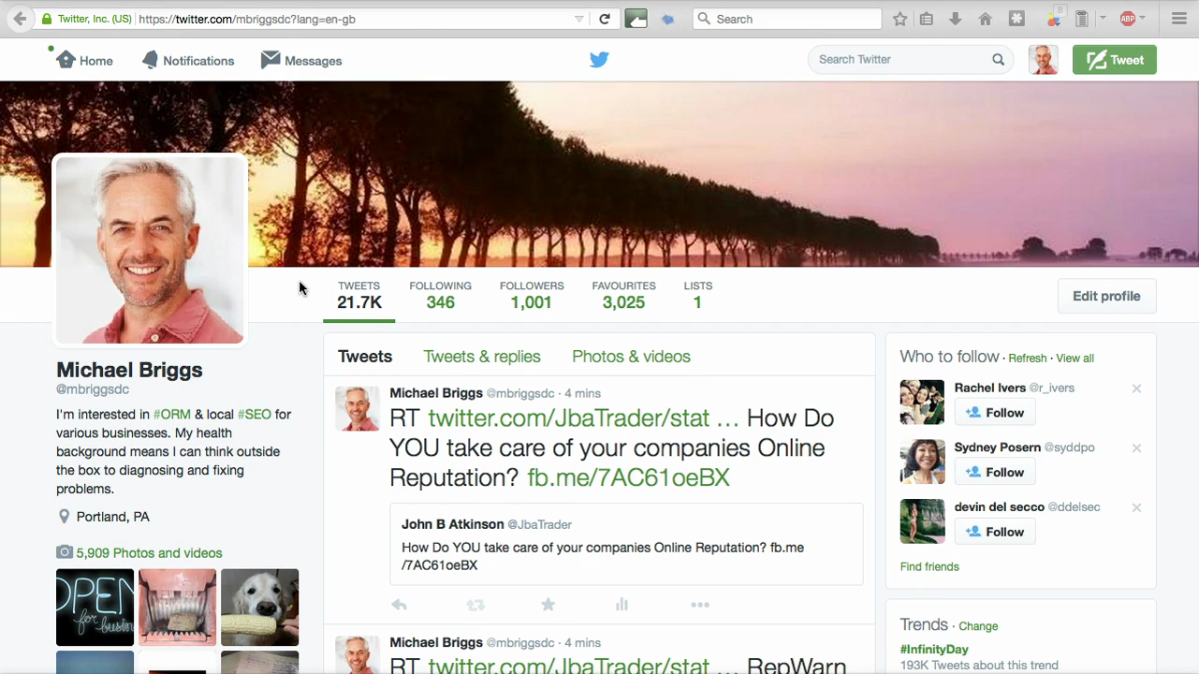Favourite the first tweet with star icon
This screenshot has height=674, width=1199.
[x=548, y=605]
